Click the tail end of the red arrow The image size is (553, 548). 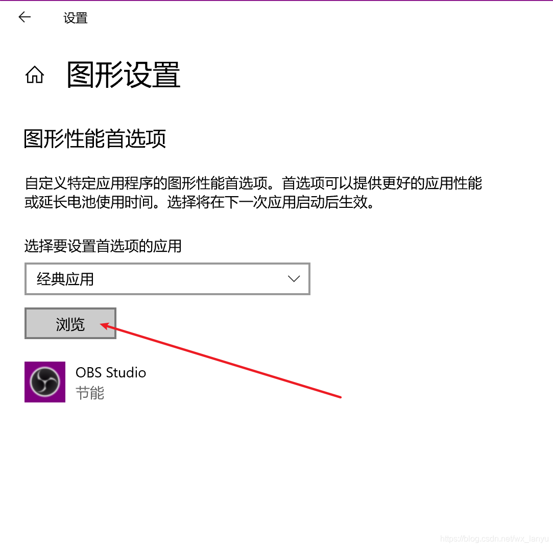coord(339,397)
